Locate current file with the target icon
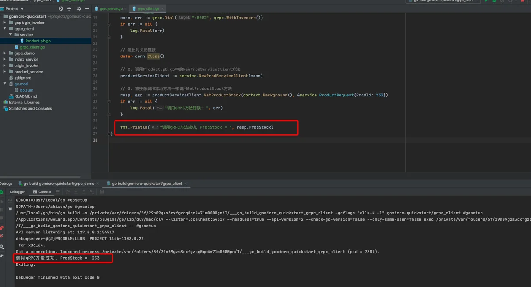The height and width of the screenshot is (287, 531). click(61, 8)
